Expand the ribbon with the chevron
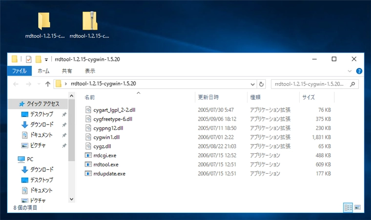The height and width of the screenshot is (220, 371). pyautogui.click(x=350, y=71)
